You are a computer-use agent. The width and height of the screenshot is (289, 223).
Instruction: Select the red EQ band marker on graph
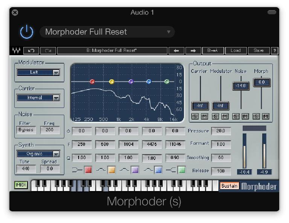point(92,81)
